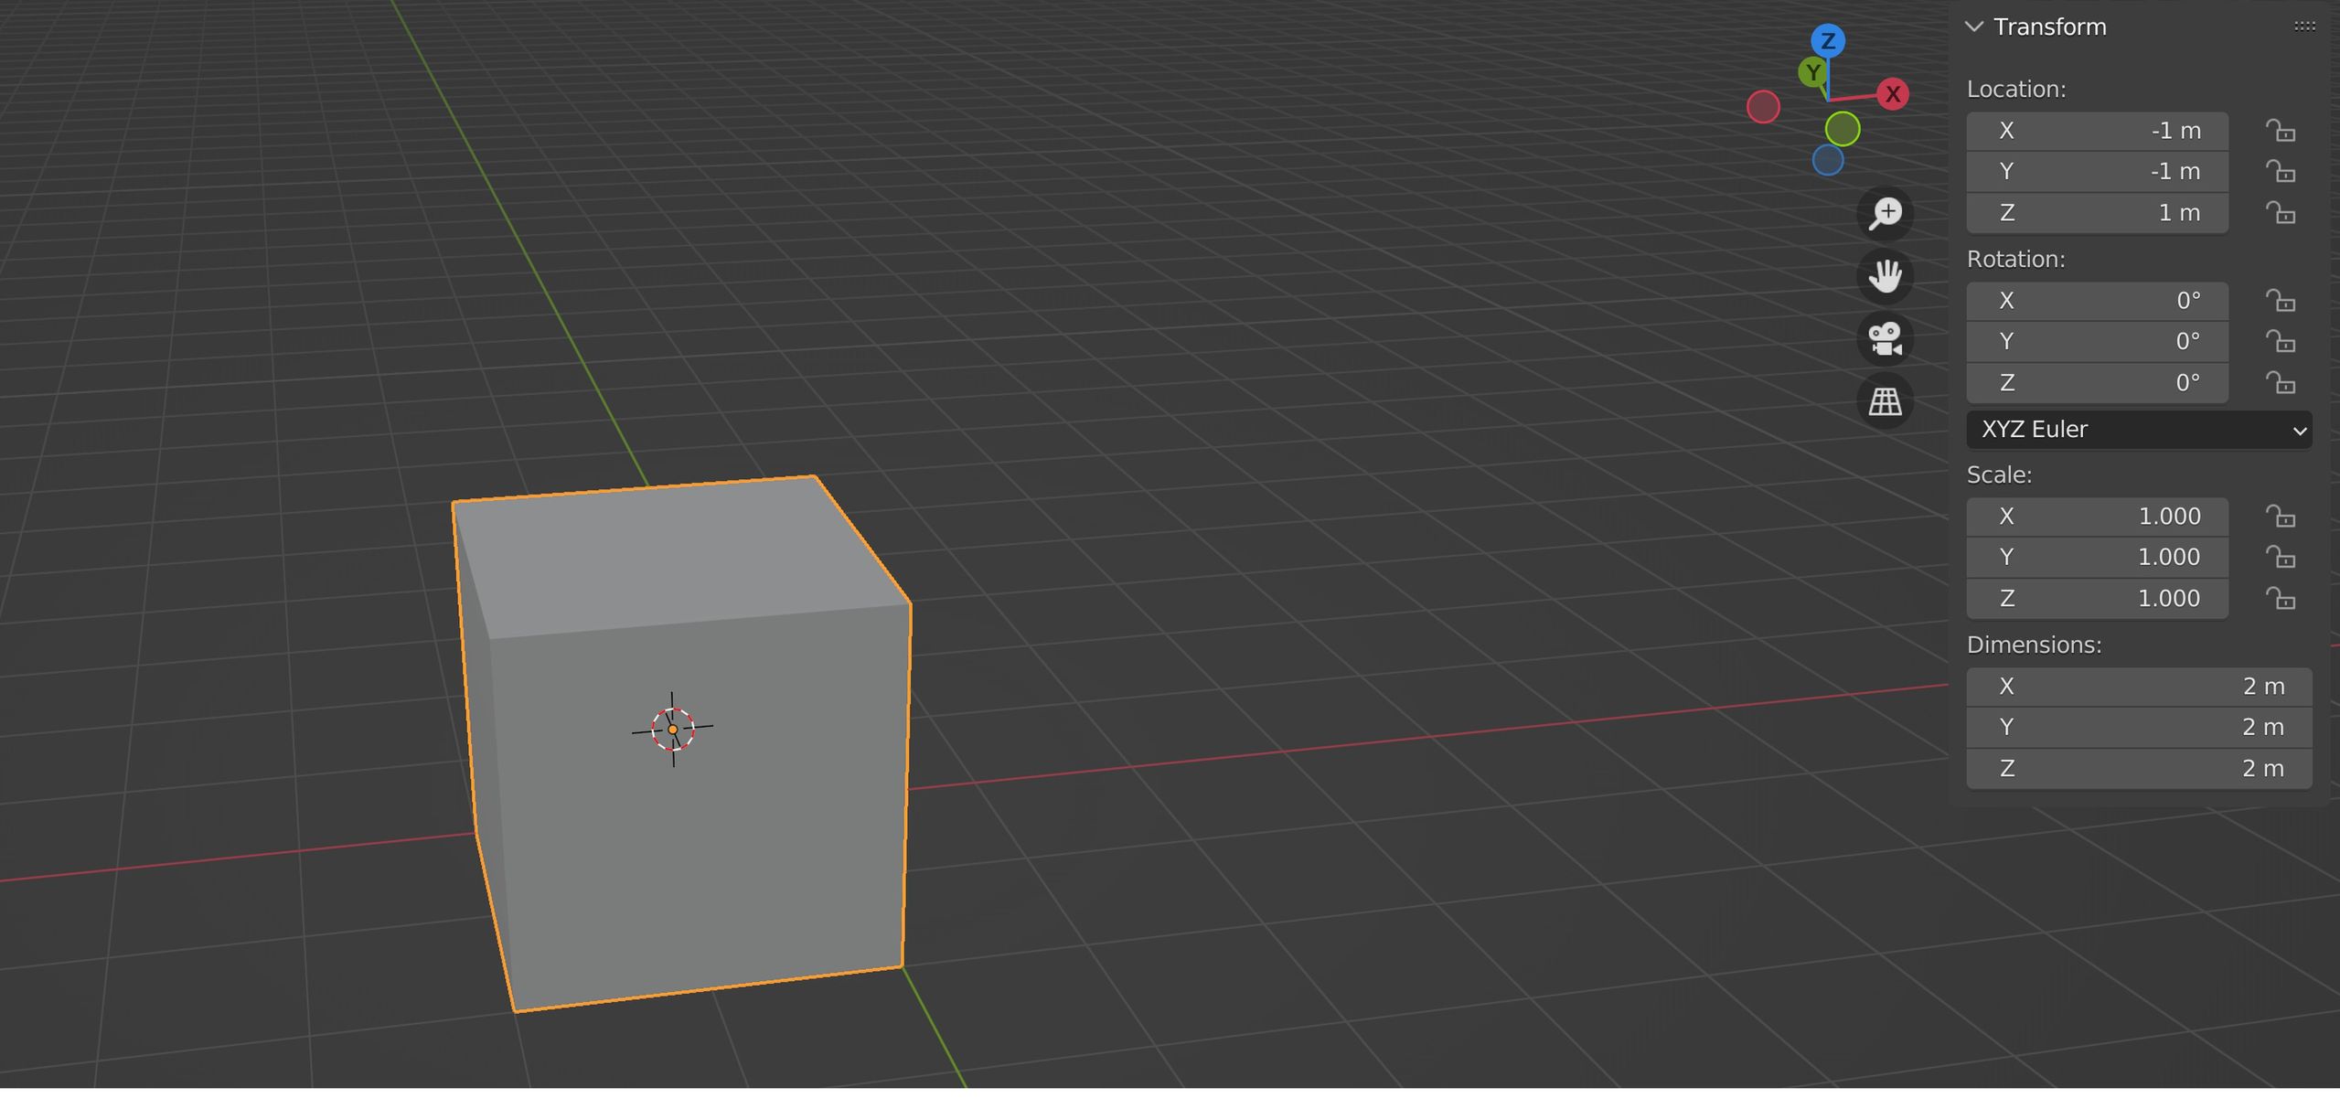Viewport: 2340px width, 1109px height.
Task: Lock the Location Z value
Action: click(x=2281, y=212)
